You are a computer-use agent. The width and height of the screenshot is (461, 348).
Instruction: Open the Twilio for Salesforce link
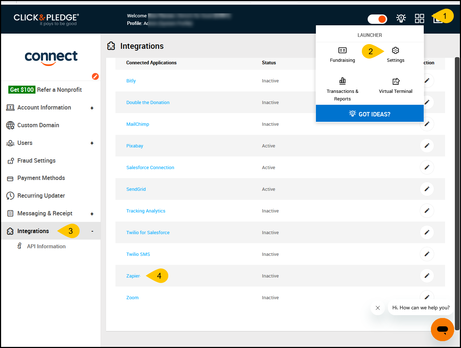pyautogui.click(x=148, y=232)
